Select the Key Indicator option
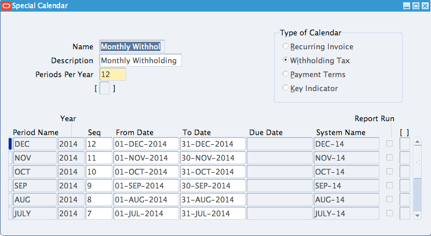The height and width of the screenshot is (236, 431). pos(286,88)
